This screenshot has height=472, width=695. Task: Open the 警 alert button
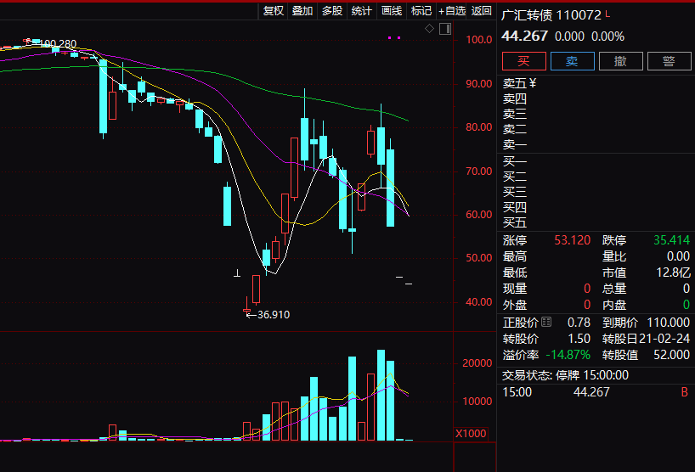point(669,61)
